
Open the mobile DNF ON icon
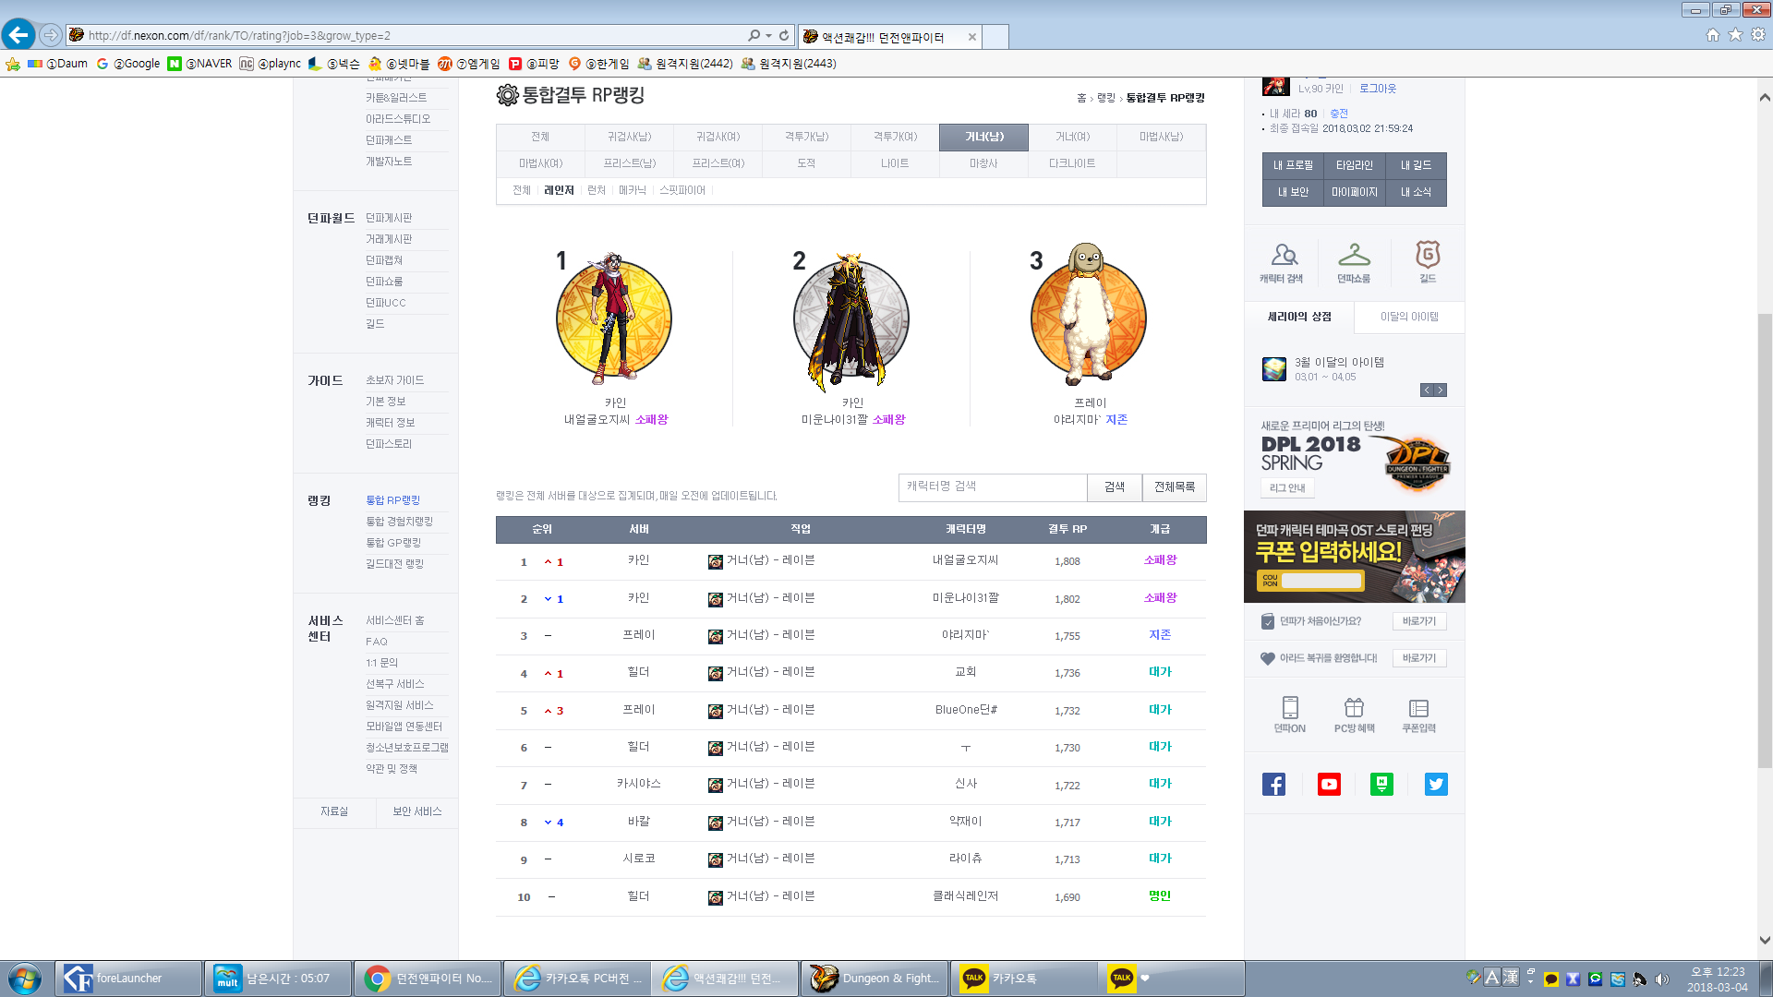[1290, 709]
